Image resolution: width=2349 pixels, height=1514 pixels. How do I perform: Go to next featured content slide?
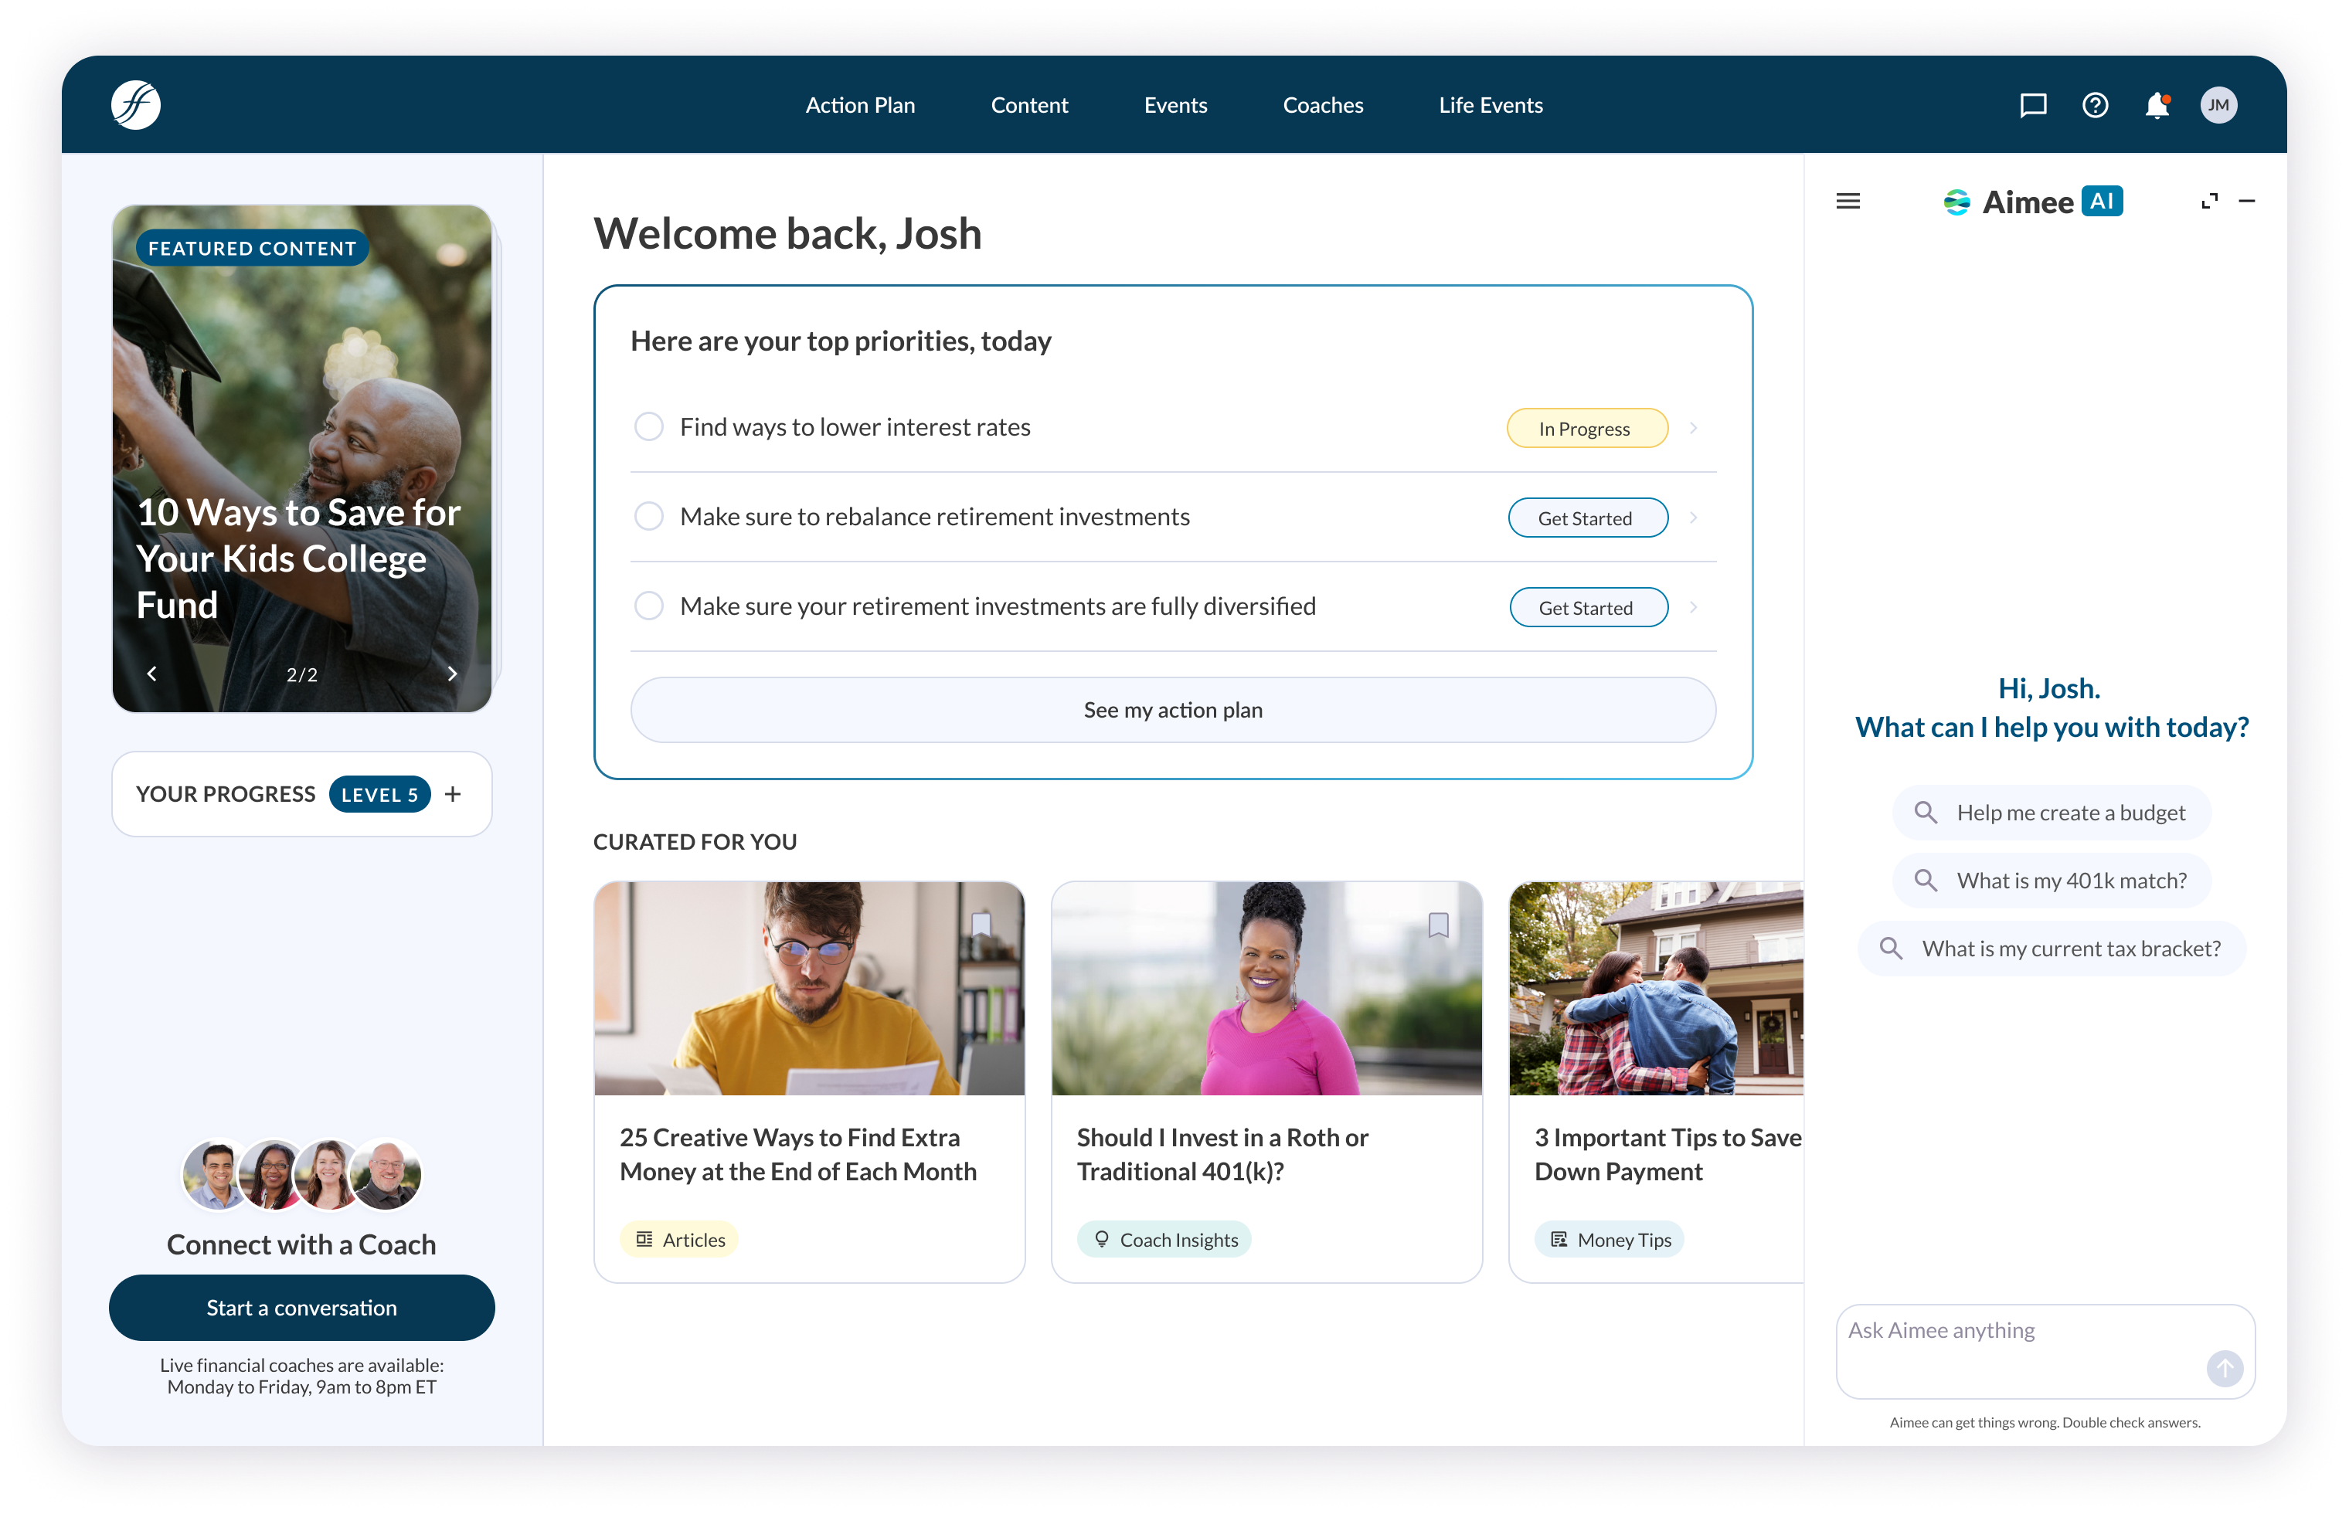452,674
